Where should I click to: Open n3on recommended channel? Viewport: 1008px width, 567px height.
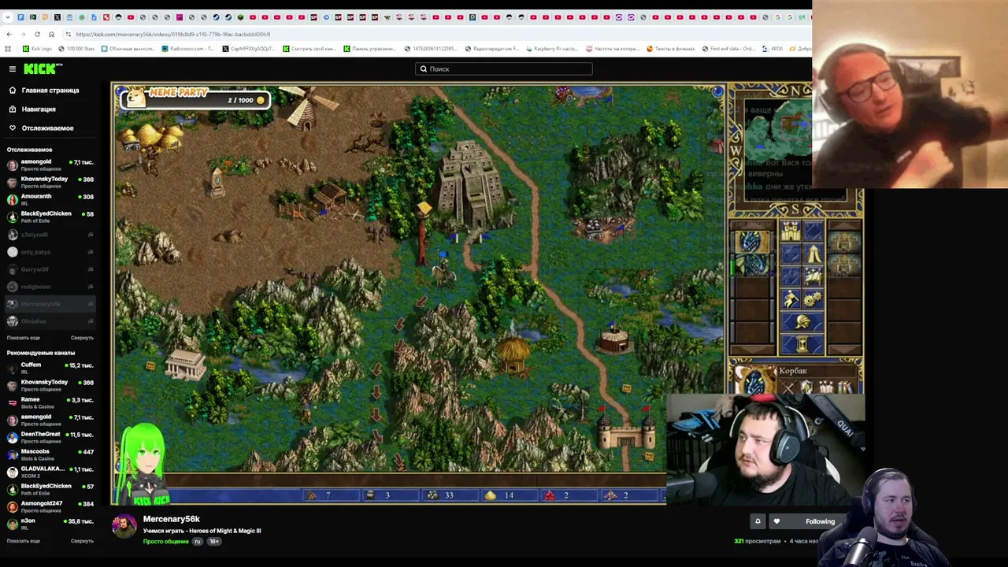coord(50,524)
